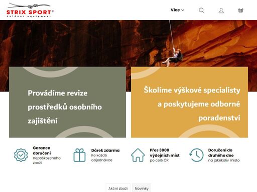Click the climber hero image
257x192 pixels.
[128, 43]
